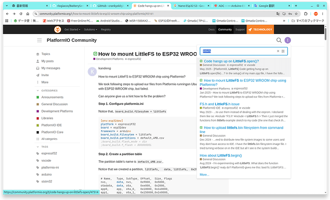Image resolution: width=330 pixels, height=200 pixels.
Task: Open result 'Code hangs up on LittleFS.open()?'
Action: coord(231,61)
